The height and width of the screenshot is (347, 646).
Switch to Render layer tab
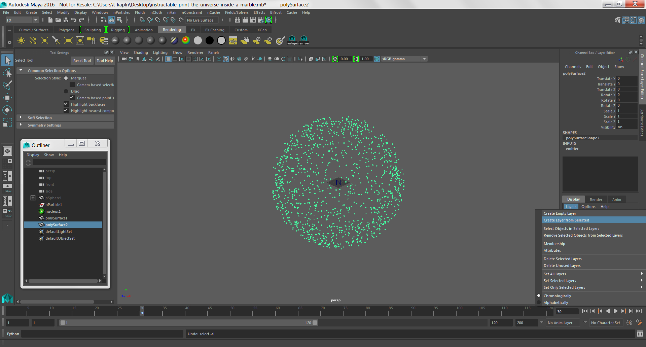point(596,200)
